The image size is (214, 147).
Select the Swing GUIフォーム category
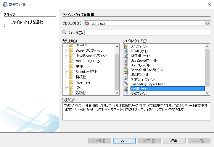[89, 50]
